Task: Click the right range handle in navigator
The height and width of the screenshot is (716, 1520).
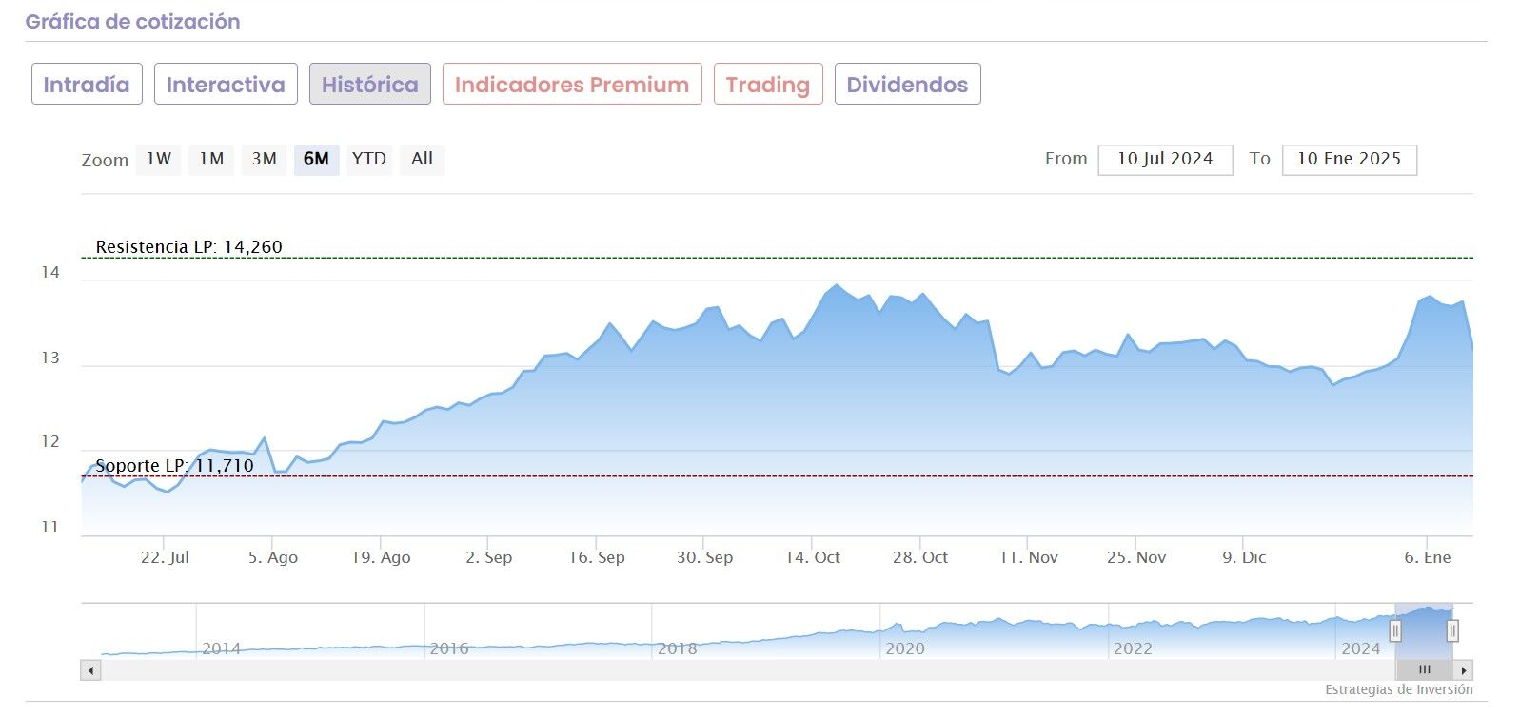Action: 1452,630
